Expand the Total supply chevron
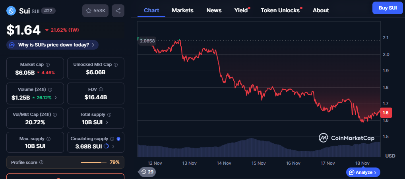 click(x=107, y=122)
